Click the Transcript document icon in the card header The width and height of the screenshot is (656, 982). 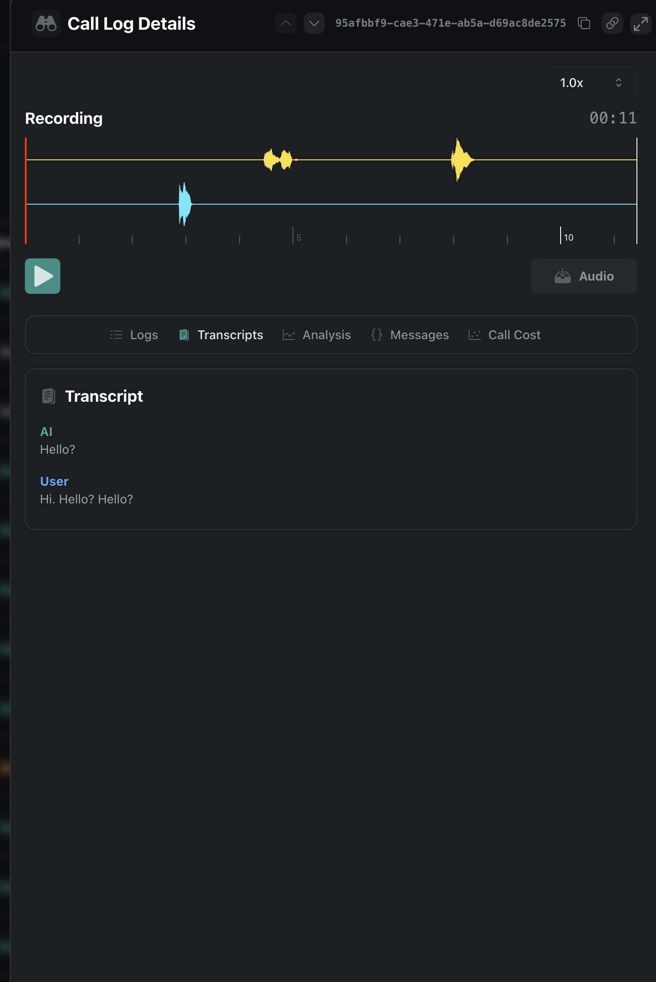coord(48,396)
